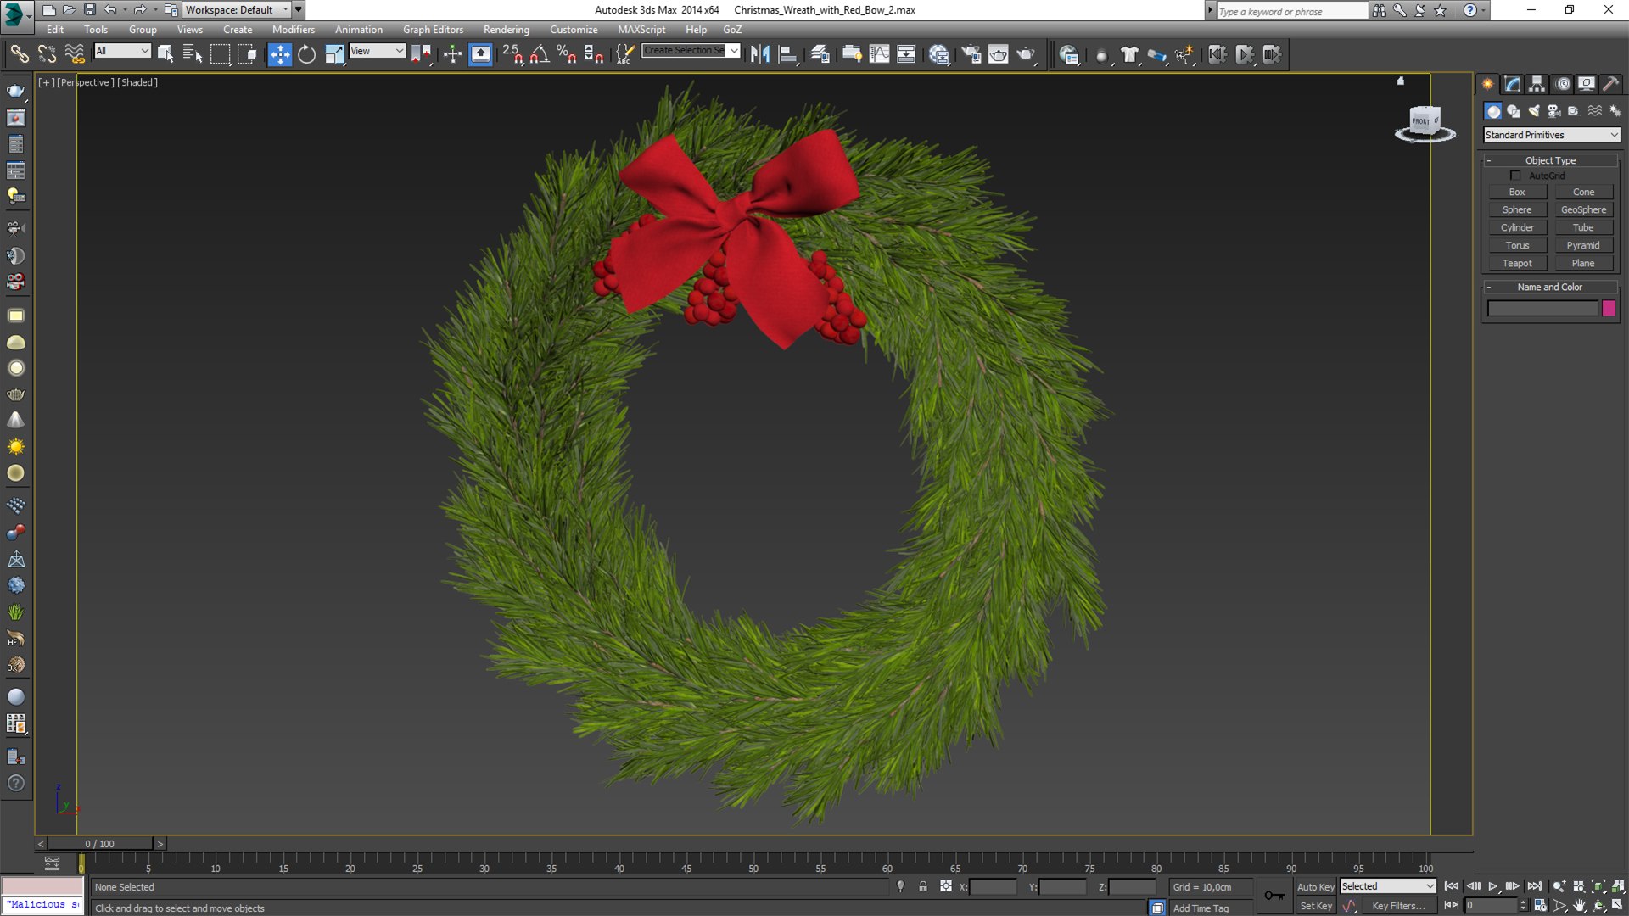Open the Select by Name list

tap(193, 54)
